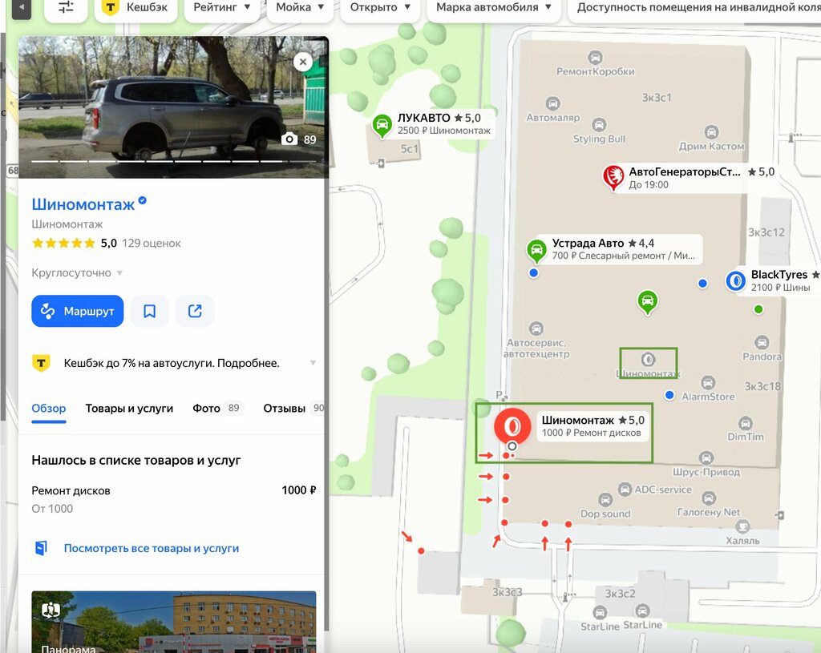Switch to the Отзывы tab
The height and width of the screenshot is (653, 821).
pos(293,409)
